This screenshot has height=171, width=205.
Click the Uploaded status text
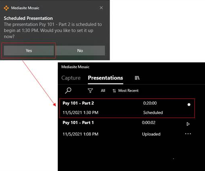point(151,134)
